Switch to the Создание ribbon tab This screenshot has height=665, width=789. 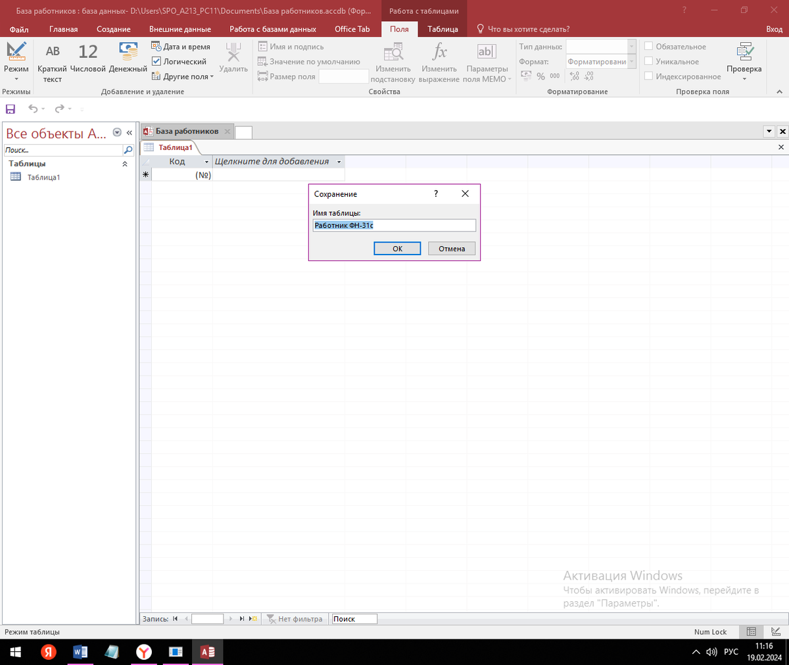[113, 29]
